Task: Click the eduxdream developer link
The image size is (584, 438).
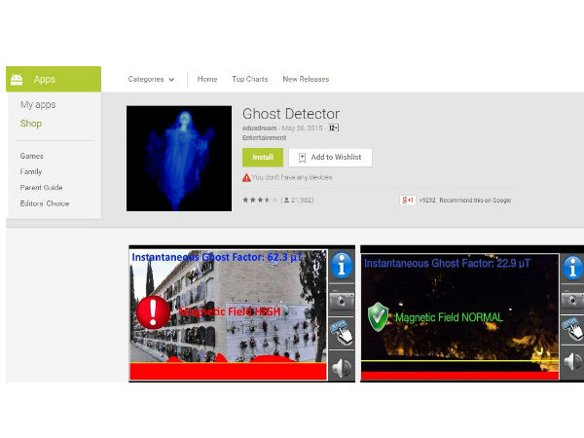Action: point(259,128)
